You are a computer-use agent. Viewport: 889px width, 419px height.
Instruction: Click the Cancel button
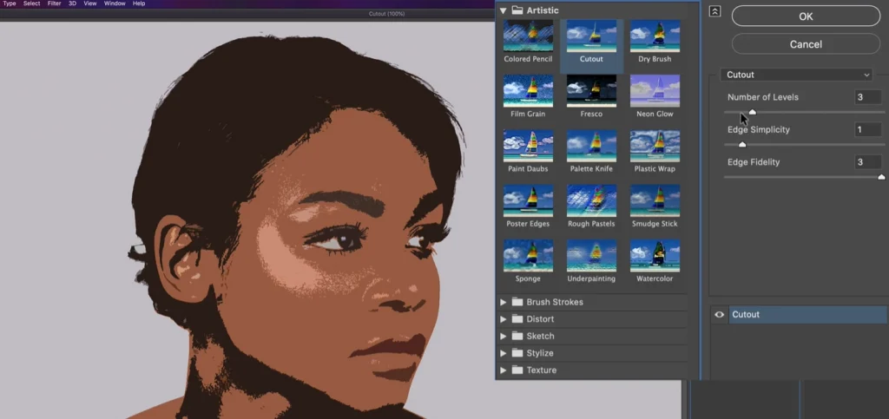pyautogui.click(x=806, y=43)
